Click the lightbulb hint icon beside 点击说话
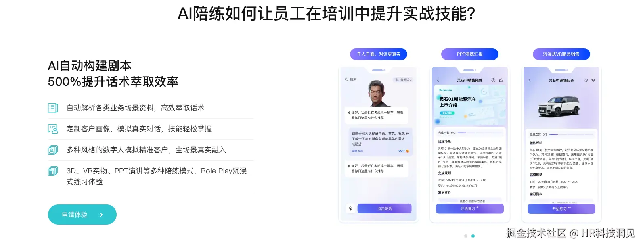This screenshot has width=643, height=246. (350, 208)
